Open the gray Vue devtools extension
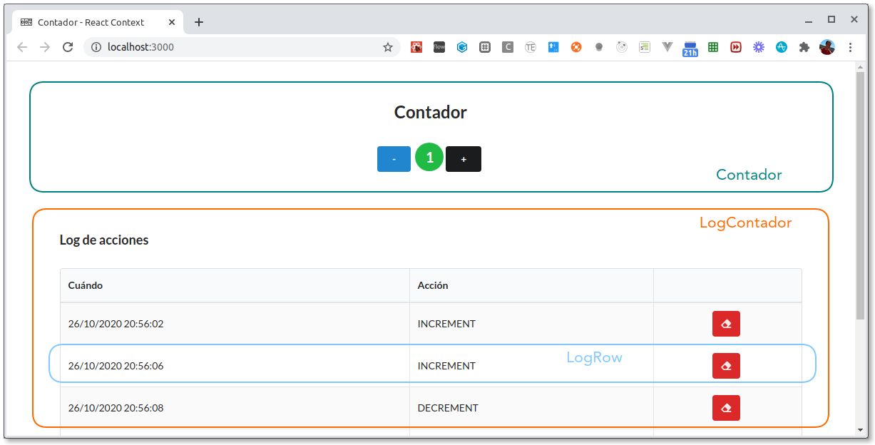The image size is (875, 445). [667, 47]
